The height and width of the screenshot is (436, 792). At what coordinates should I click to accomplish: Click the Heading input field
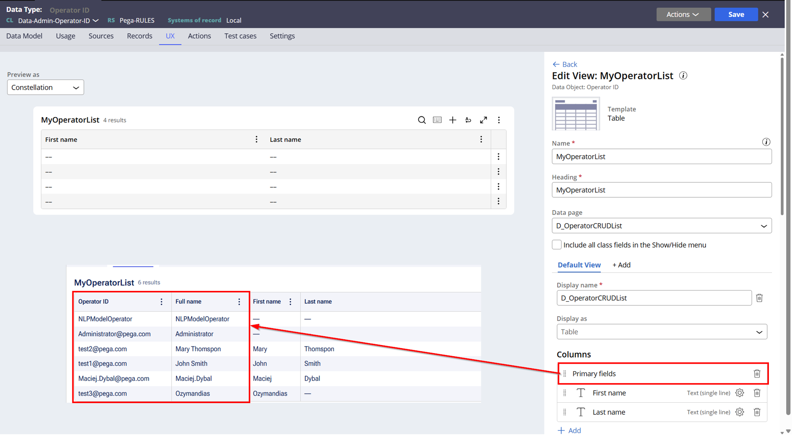662,190
